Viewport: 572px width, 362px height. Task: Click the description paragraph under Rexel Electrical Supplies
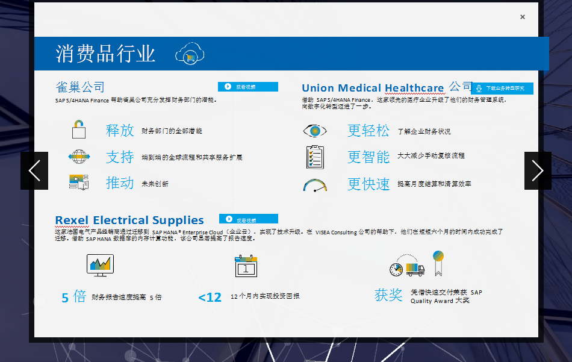click(279, 235)
